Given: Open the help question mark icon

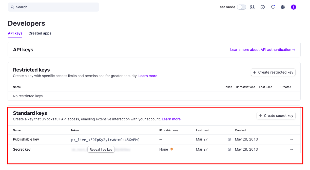Looking at the screenshot, I should 262,7.
